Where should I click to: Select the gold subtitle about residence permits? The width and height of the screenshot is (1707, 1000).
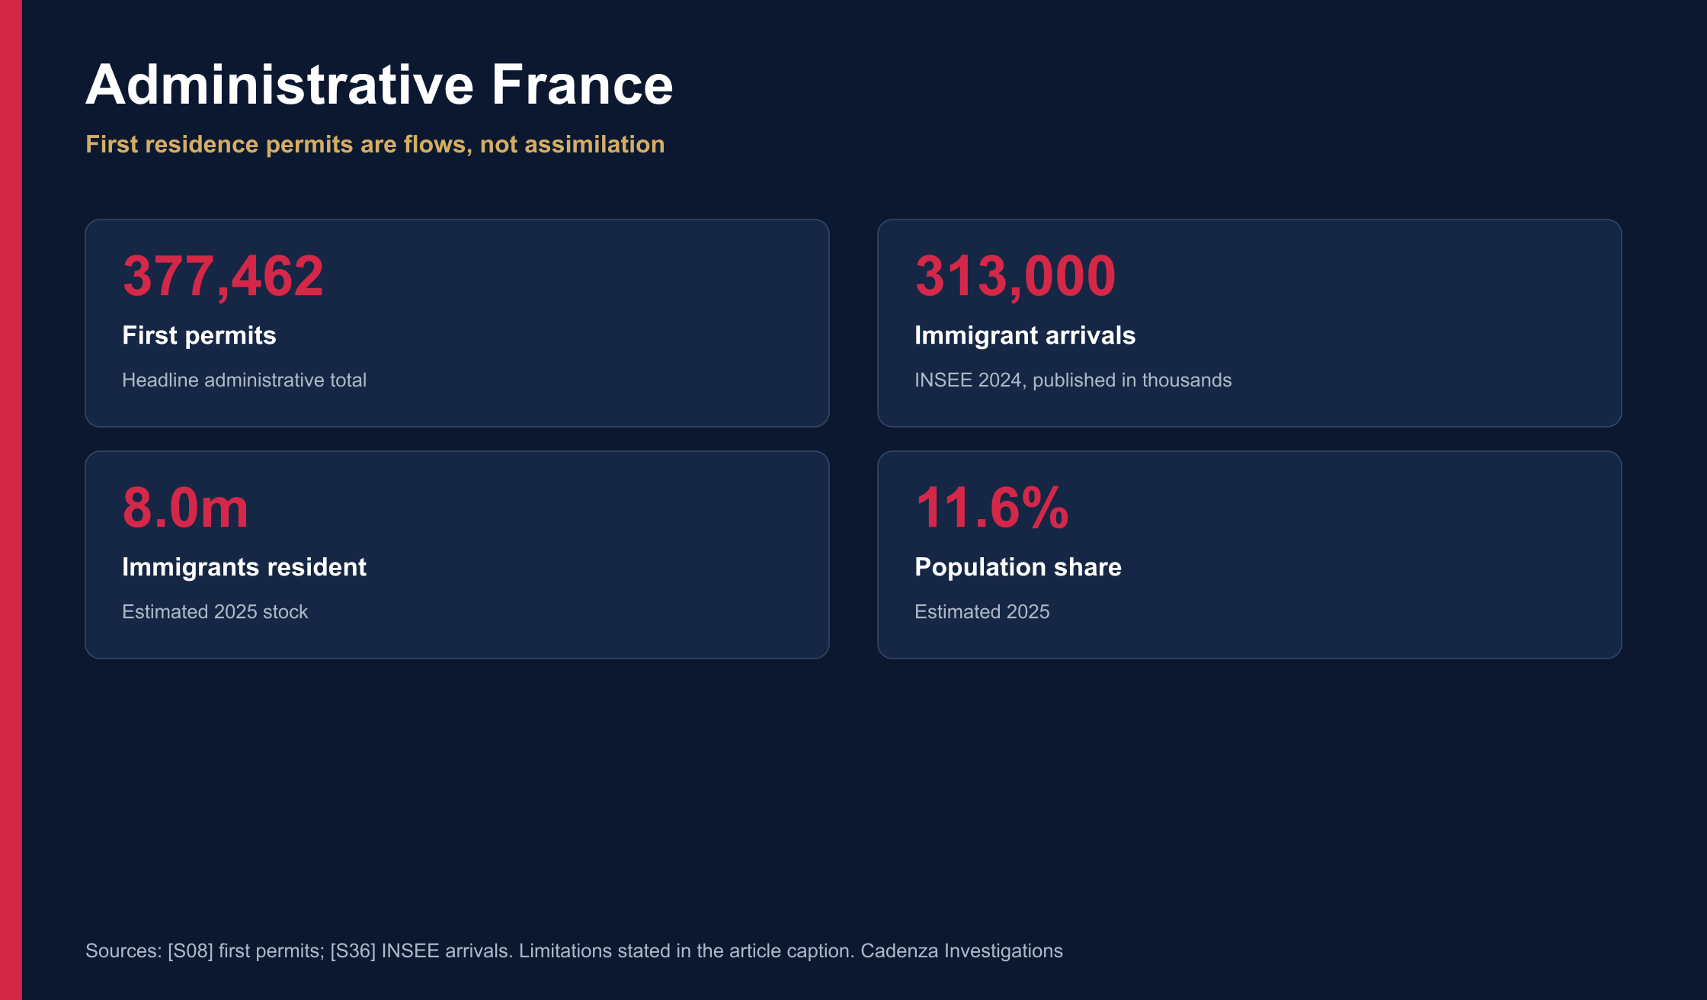click(x=375, y=144)
